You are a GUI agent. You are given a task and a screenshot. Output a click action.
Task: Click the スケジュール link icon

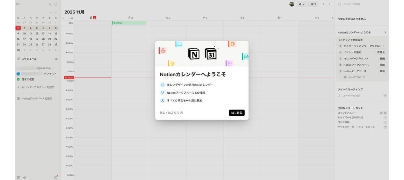click(18, 59)
